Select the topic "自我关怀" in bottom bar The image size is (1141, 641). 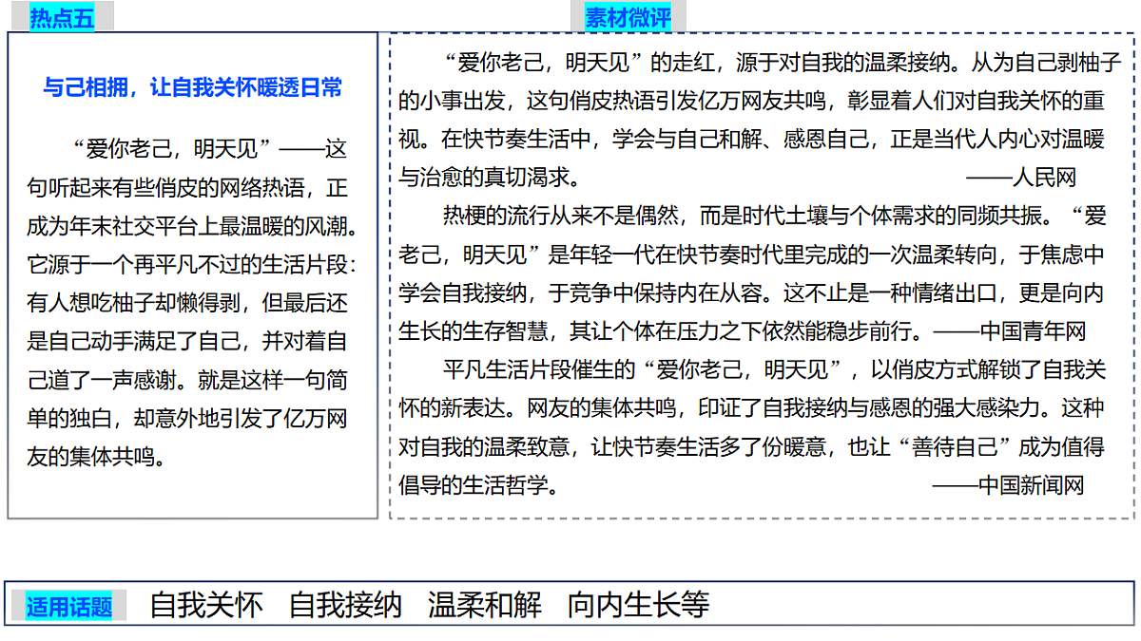[x=206, y=605]
